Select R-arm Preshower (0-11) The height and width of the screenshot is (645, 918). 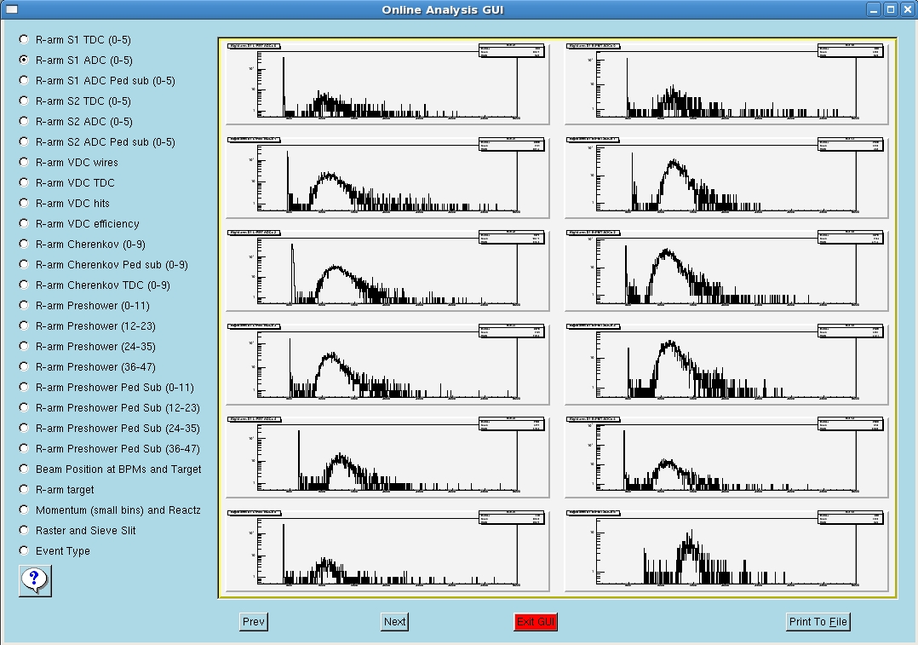click(x=84, y=306)
